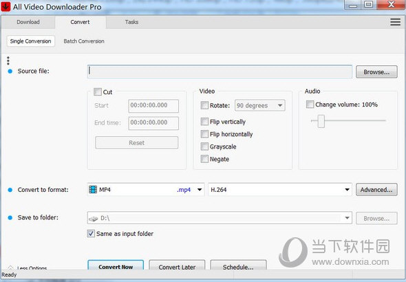Click the three-dot options icon above Source file
The width and height of the screenshot is (406, 282).
[8, 61]
